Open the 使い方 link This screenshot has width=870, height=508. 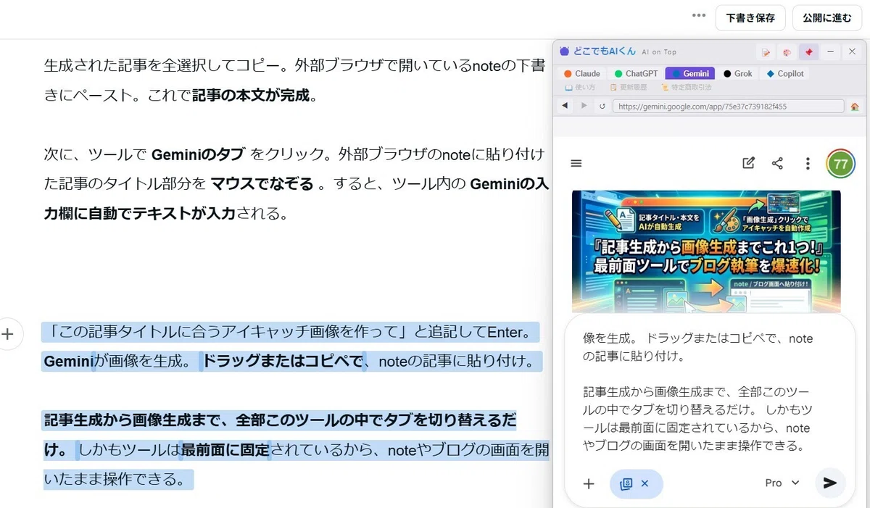click(580, 87)
